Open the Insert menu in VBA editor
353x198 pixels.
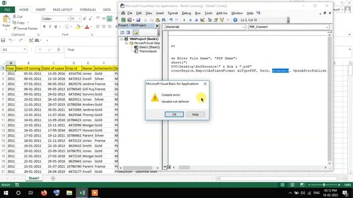point(160,13)
